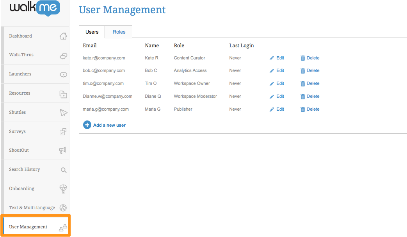
Task: Click the Resources folder icon
Action: pos(63,94)
